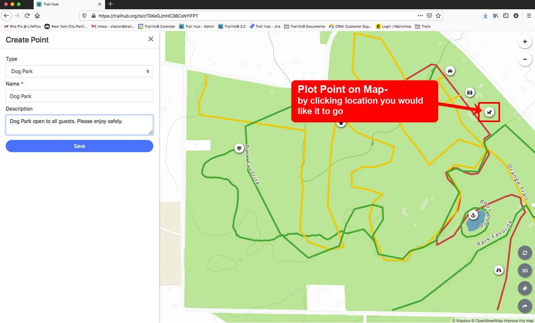The width and height of the screenshot is (535, 323).
Task: Expand the TrailHUB Documents bookmark folder
Action: click(x=305, y=26)
